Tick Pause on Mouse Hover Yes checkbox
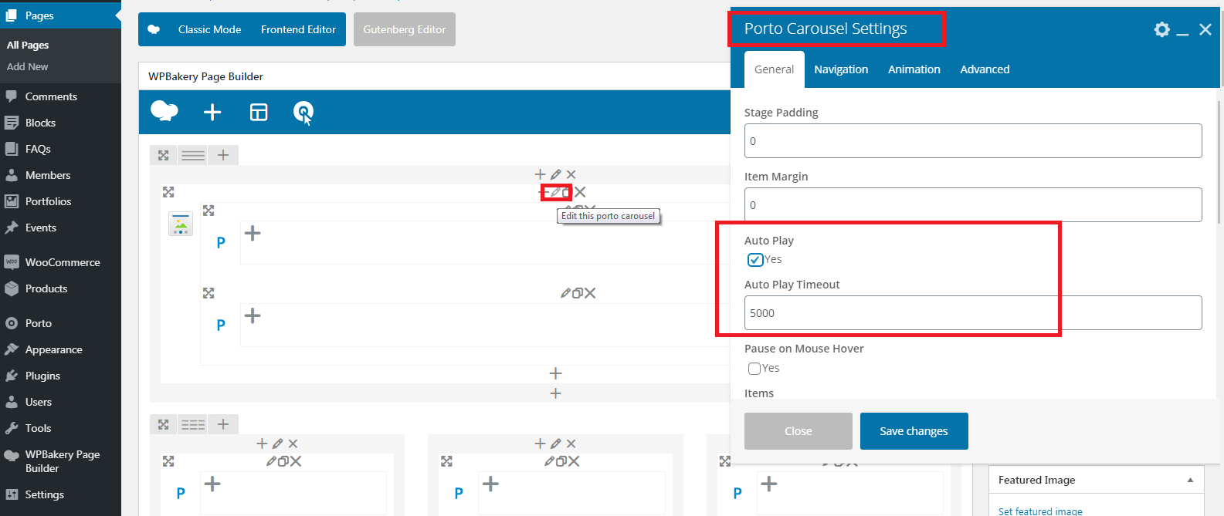Screen dimensions: 1224x516 pos(754,369)
